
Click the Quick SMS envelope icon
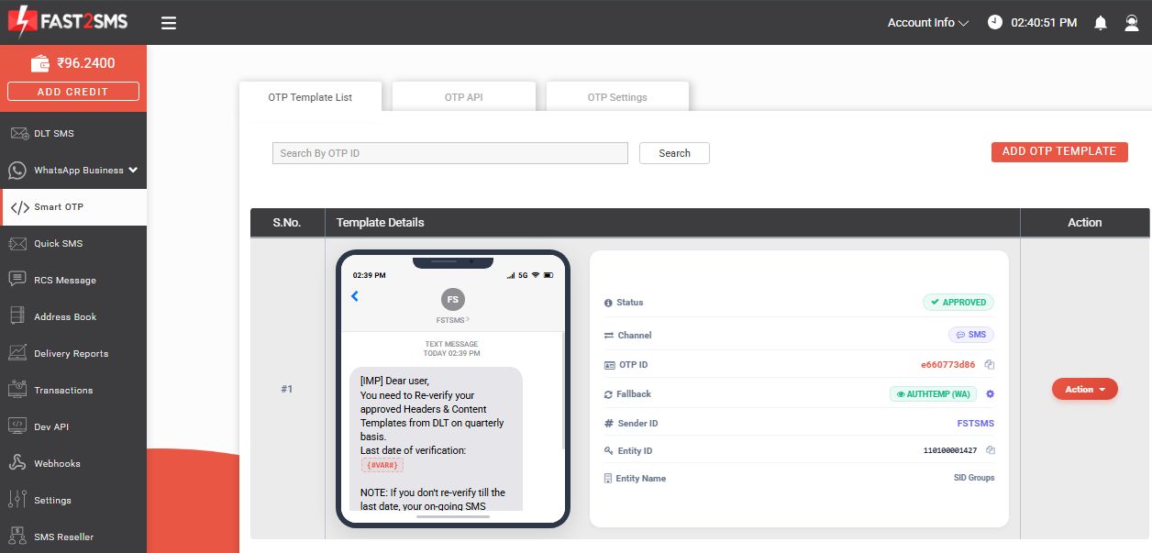tap(17, 244)
